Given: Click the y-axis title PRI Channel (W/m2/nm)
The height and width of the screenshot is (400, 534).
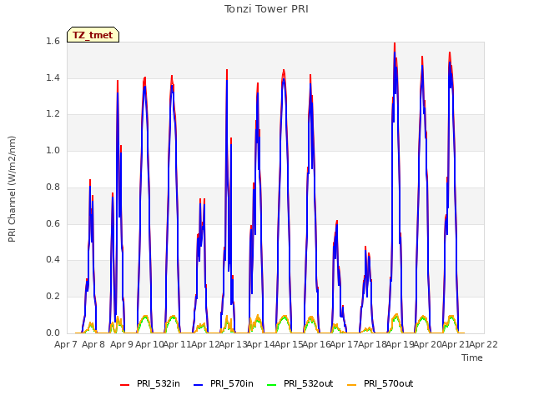Looking at the screenshot, I should 12,189.
